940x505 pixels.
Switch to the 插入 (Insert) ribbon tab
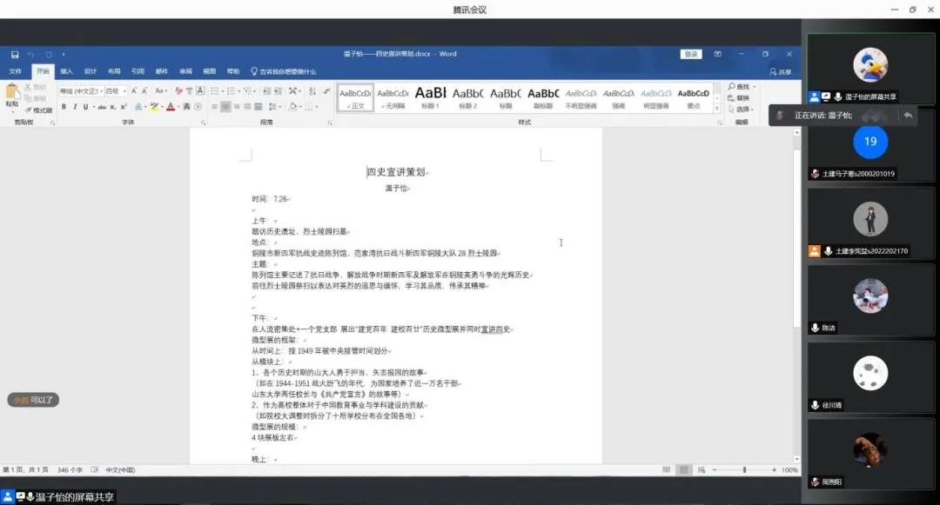tap(66, 71)
